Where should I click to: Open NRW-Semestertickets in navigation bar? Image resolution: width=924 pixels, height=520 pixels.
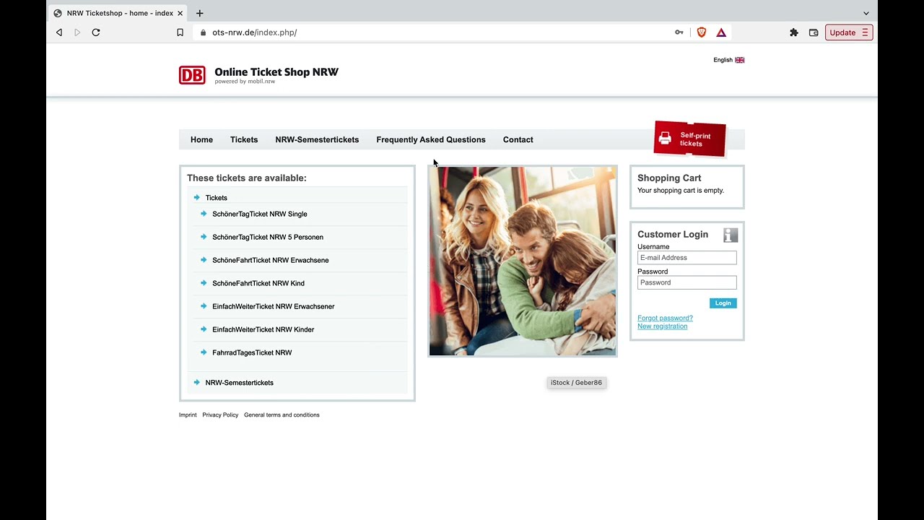[x=317, y=139]
